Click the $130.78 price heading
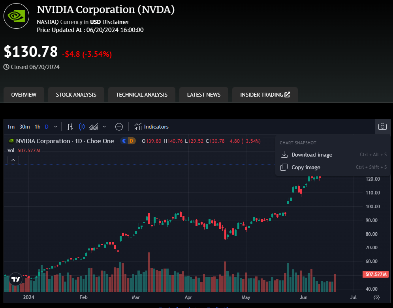This screenshot has width=393, height=308. tap(31, 52)
